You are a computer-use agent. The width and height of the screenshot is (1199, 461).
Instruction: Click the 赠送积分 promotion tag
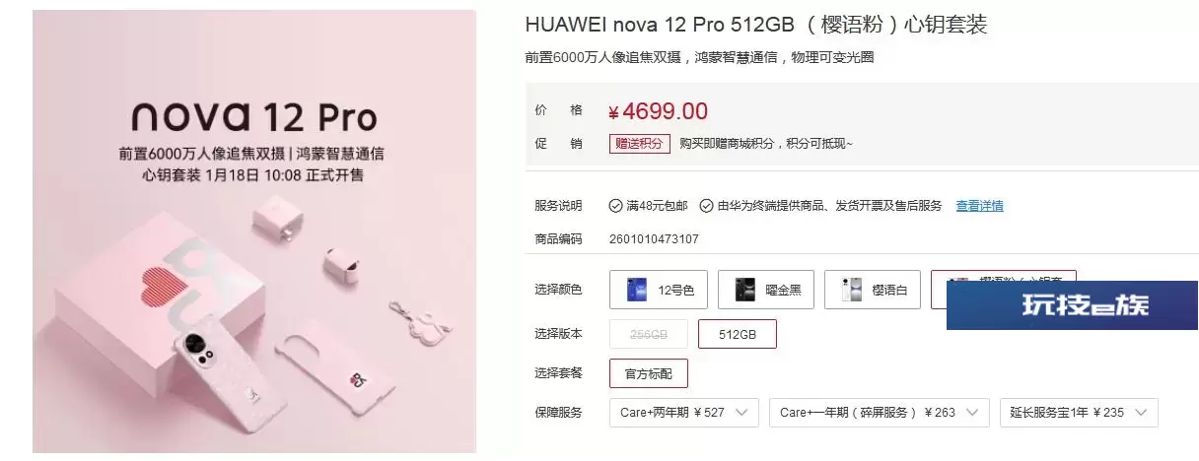(639, 144)
